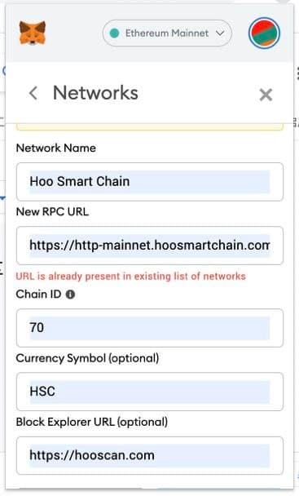Screen dimensions: 299x496
Task: Click the yellow warning banner edge
Action: click(150, 127)
